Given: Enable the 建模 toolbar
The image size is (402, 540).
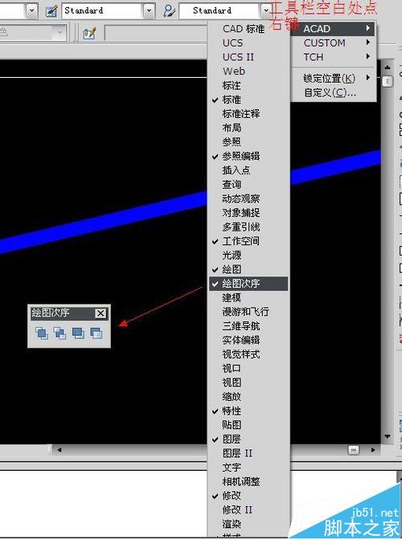Looking at the screenshot, I should pyautogui.click(x=248, y=297).
